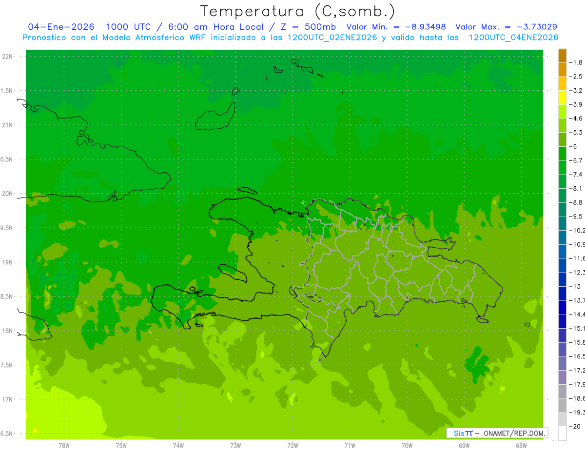Click the 75W longitude axis label
Image resolution: width=585 pixels, height=452 pixels.
pos(121,445)
